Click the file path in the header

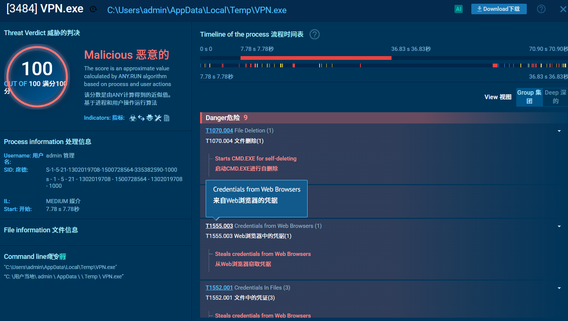coord(197,10)
